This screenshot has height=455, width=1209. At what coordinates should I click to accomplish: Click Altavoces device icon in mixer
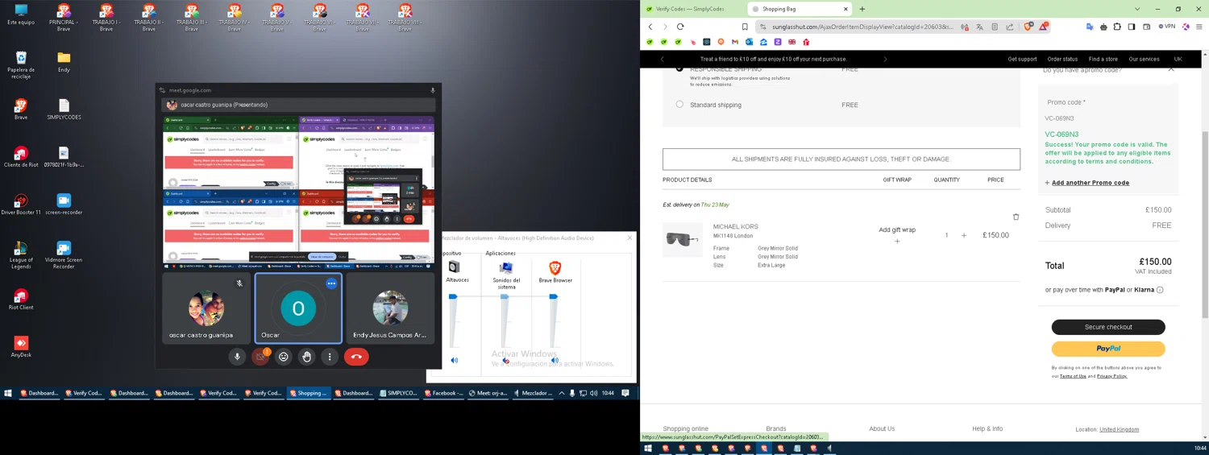pyautogui.click(x=455, y=267)
